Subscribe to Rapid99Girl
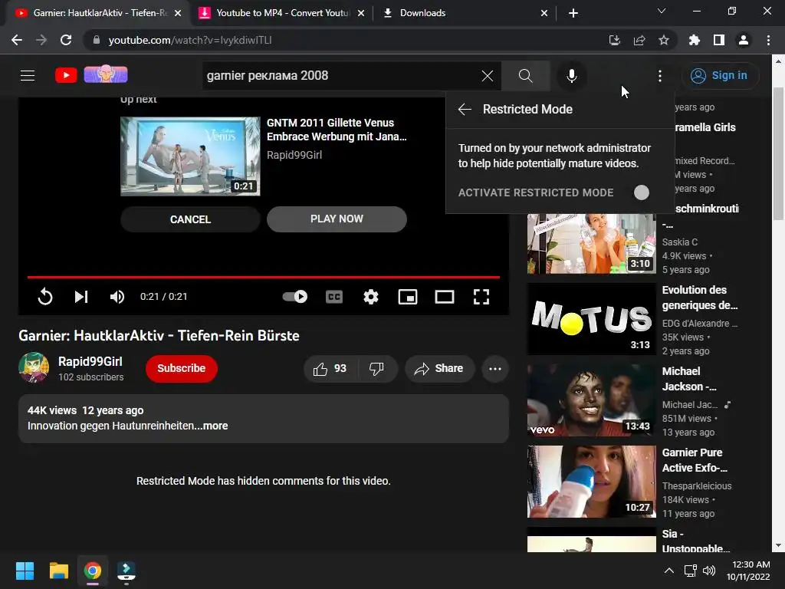Viewport: 785px width, 589px height. point(181,369)
